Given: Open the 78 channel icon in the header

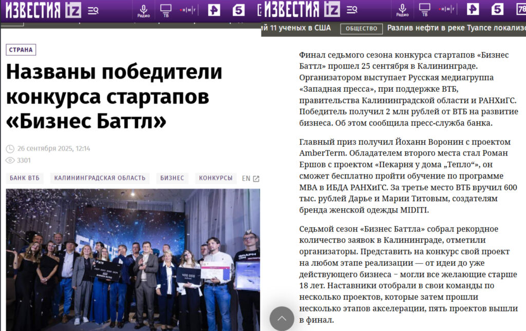Looking at the screenshot, I should pyautogui.click(x=521, y=9).
